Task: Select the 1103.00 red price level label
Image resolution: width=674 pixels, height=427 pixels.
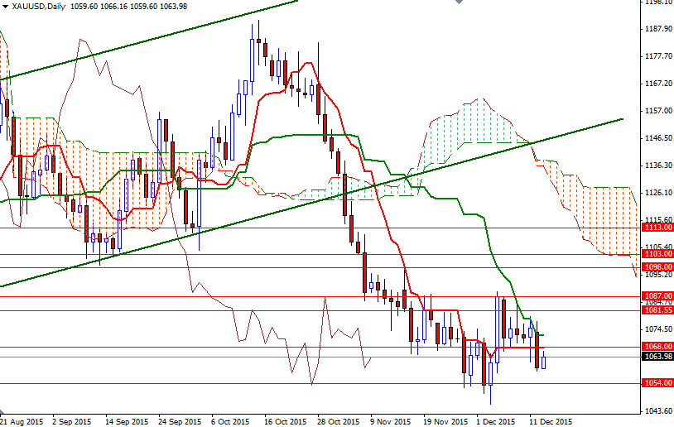Action: (657, 255)
